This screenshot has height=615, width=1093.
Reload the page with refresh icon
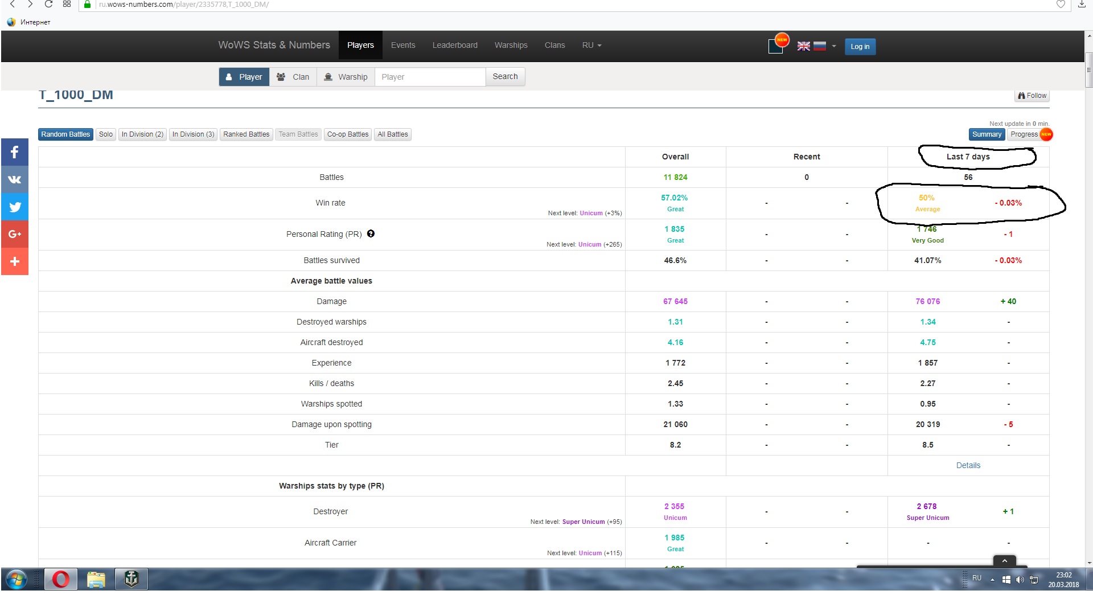[x=48, y=4]
